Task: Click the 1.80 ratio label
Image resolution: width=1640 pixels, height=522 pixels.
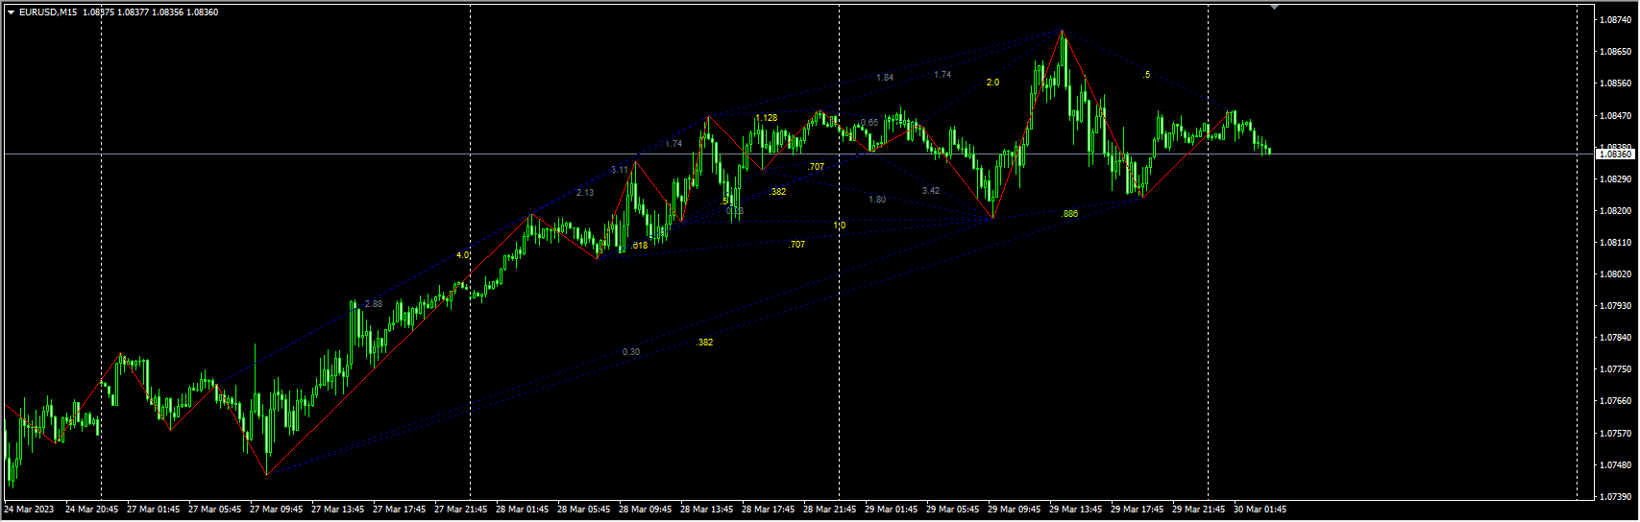Action: (x=877, y=200)
